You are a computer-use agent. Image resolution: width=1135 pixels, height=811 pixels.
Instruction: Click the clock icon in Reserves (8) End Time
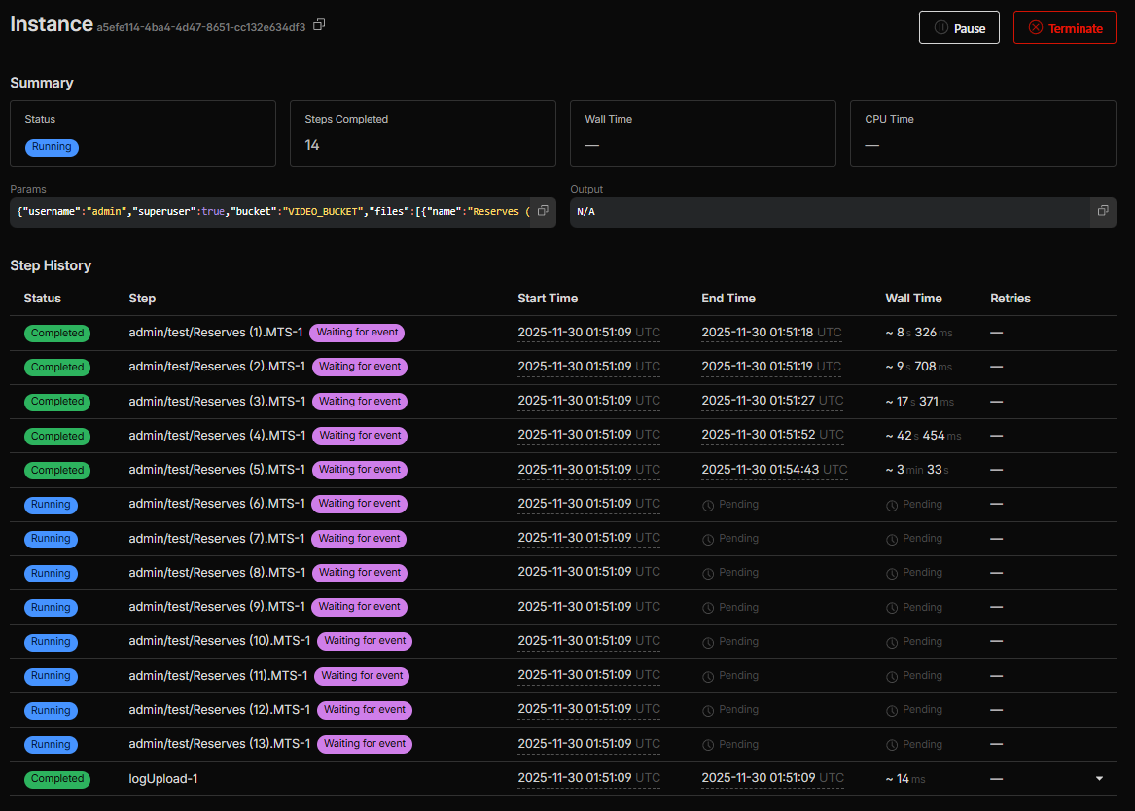click(x=708, y=573)
